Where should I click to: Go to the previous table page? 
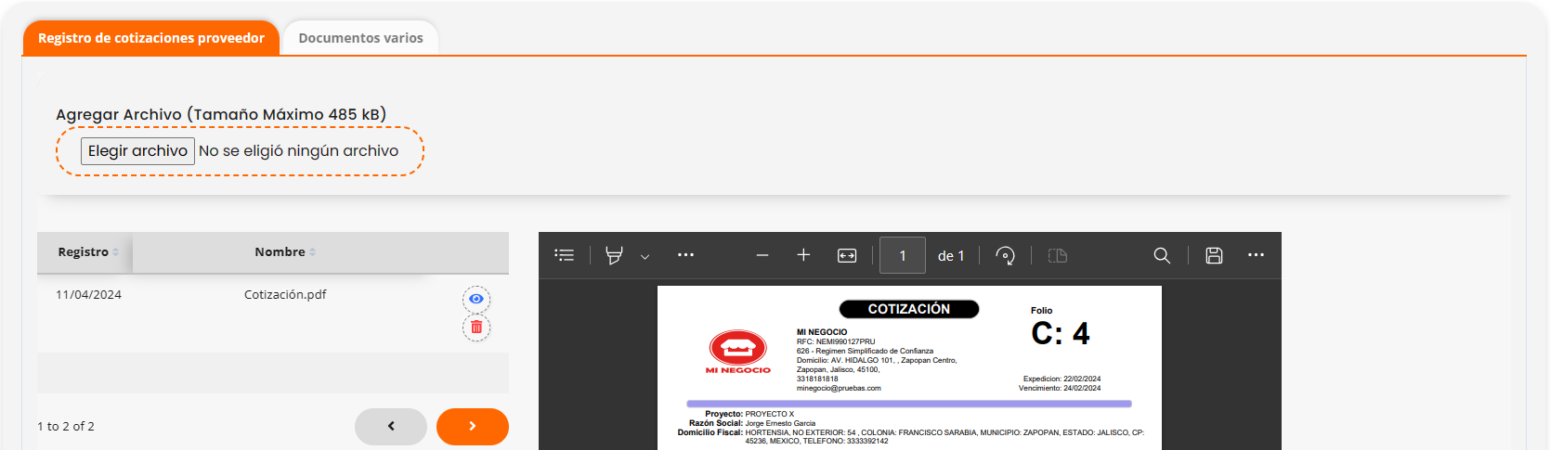click(391, 426)
